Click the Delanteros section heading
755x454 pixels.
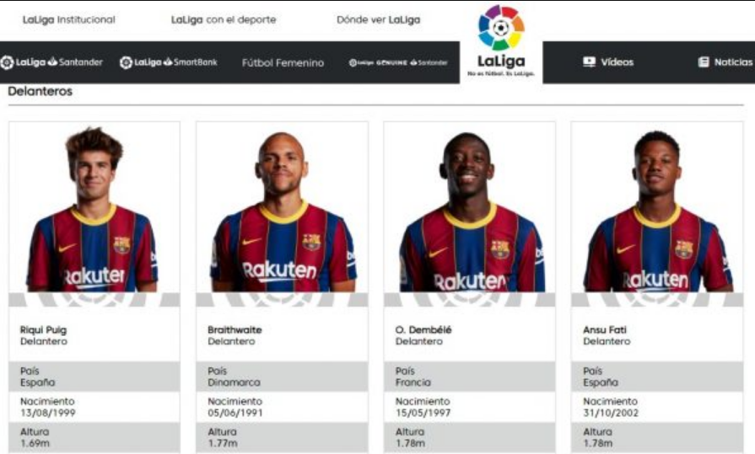(x=40, y=91)
